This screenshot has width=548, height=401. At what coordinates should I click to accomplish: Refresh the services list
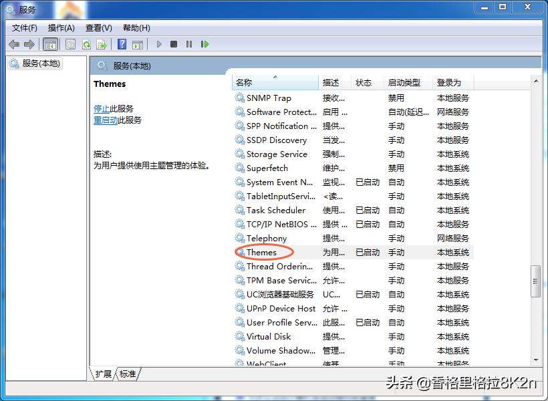(86, 44)
